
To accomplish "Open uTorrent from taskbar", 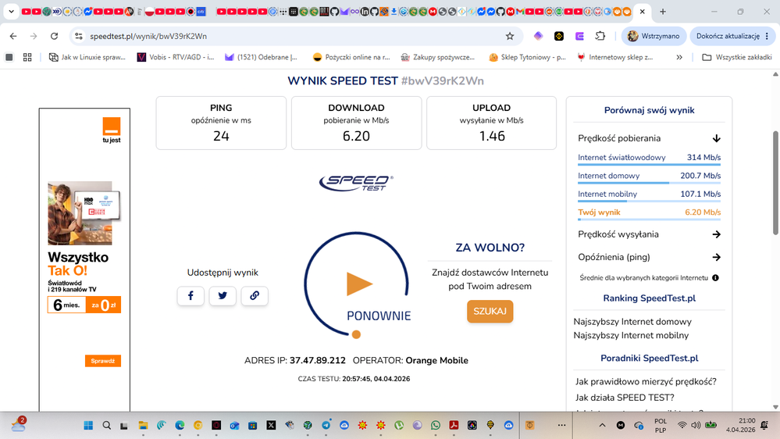I will coord(399,425).
